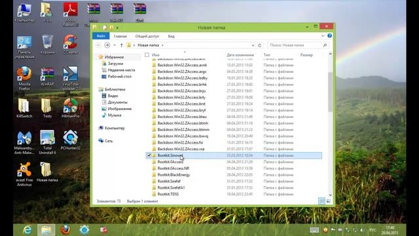
Task: Launch Mozilla Firefox from the desktop
Action: point(24,79)
